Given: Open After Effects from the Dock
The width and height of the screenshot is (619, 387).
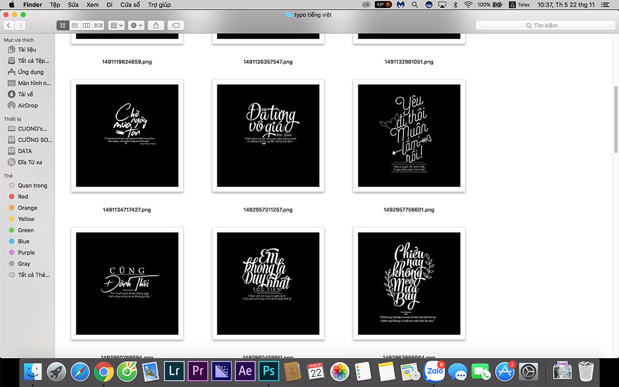Looking at the screenshot, I should coord(245,371).
